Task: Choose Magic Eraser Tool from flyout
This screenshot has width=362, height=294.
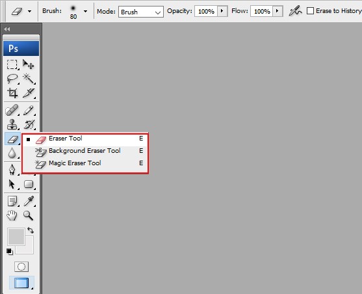Action: click(x=85, y=163)
